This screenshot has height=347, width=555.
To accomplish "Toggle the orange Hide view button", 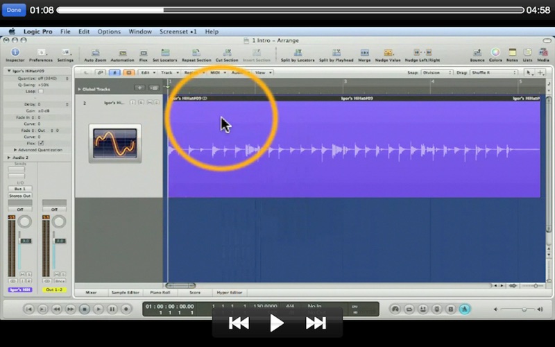I will [x=128, y=73].
